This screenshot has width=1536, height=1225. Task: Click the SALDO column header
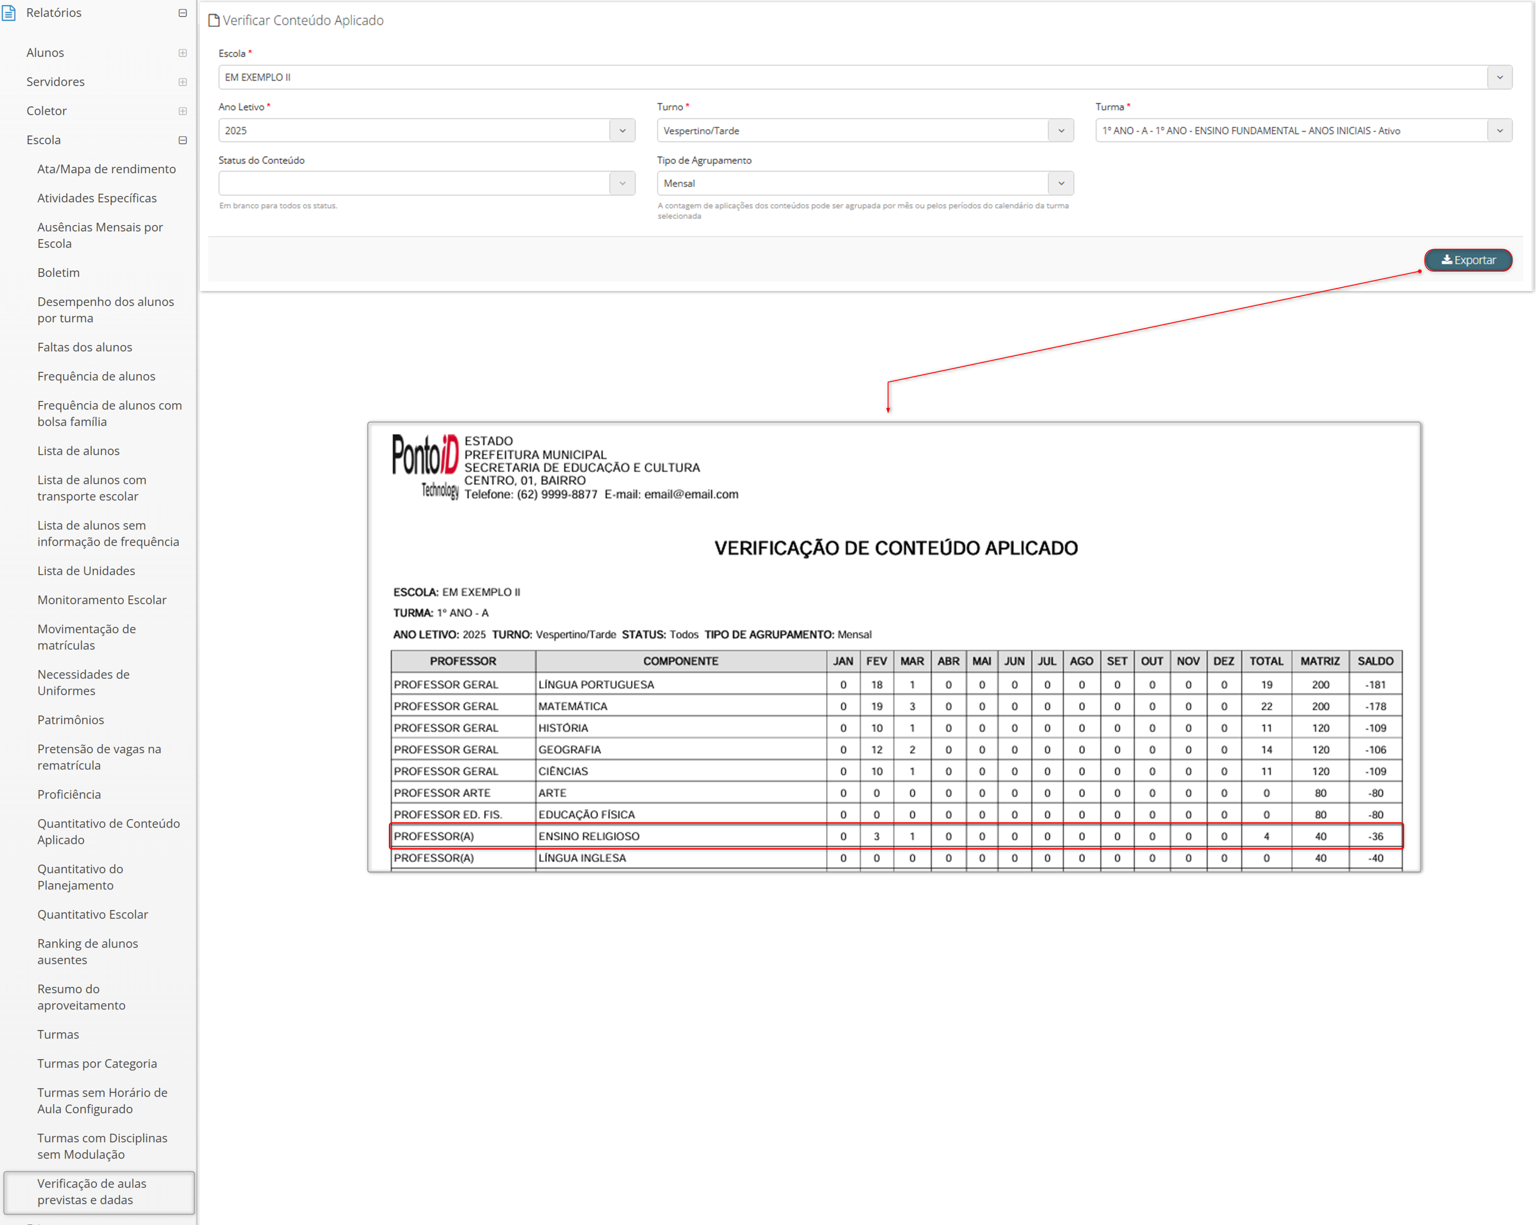point(1375,661)
